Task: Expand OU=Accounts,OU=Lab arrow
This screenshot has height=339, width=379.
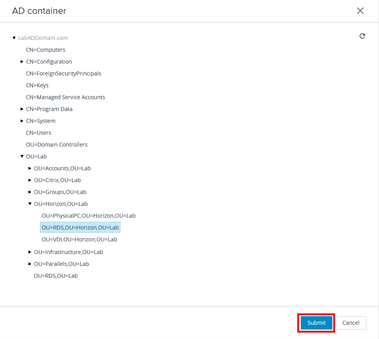Action: 30,168
